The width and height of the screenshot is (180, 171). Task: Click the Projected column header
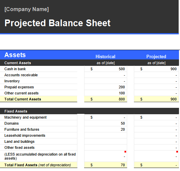[156, 56]
